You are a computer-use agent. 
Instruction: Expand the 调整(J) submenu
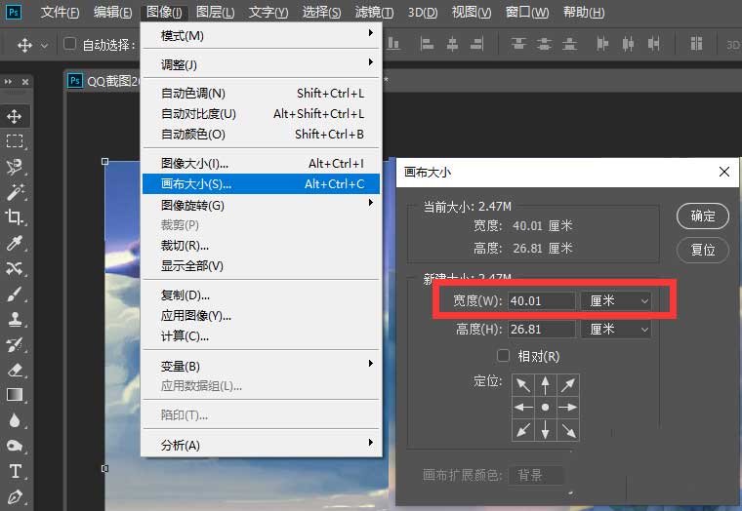[x=261, y=64]
